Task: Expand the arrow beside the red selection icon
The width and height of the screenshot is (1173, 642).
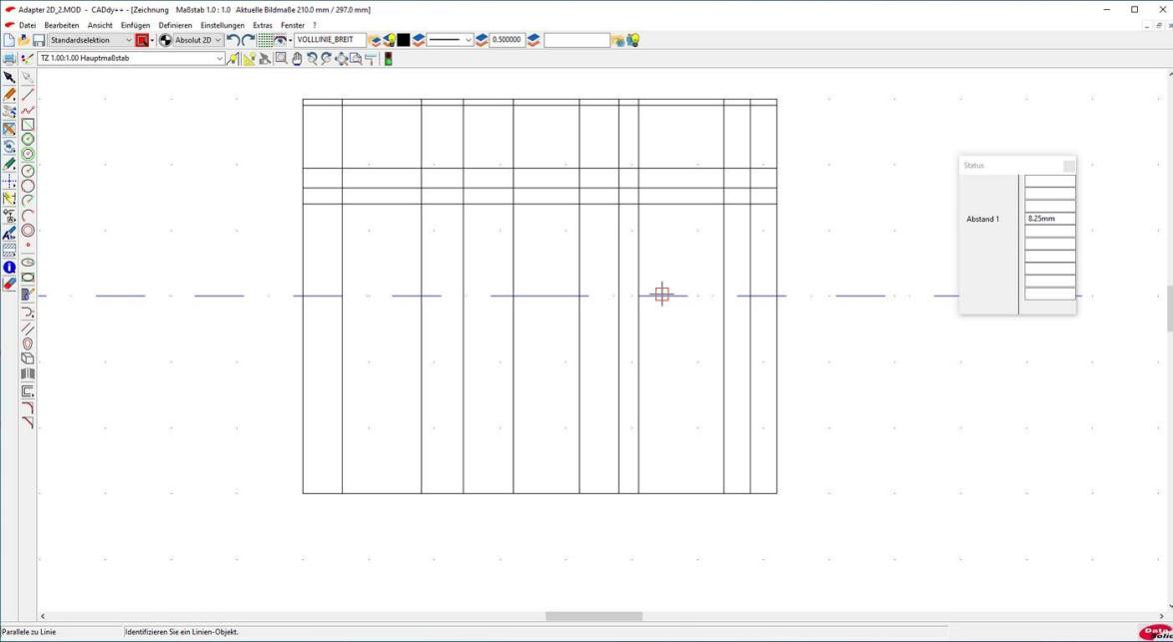Action: (x=153, y=40)
